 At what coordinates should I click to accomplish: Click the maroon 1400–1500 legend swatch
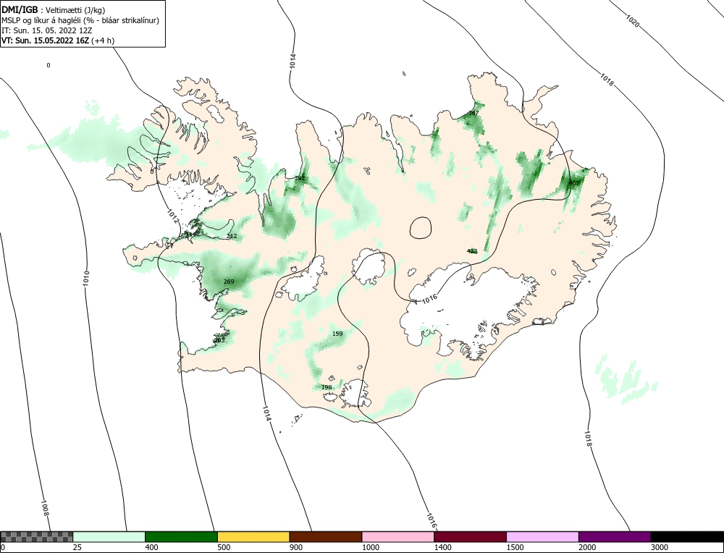(470, 537)
